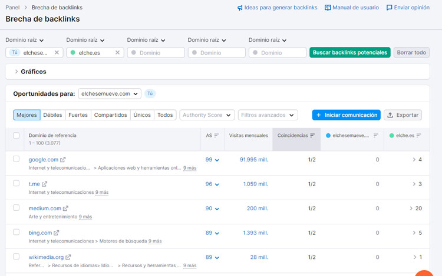The height and width of the screenshot is (276, 442).
Task: Remove elchese... domain with its X icon
Action: click(57, 52)
